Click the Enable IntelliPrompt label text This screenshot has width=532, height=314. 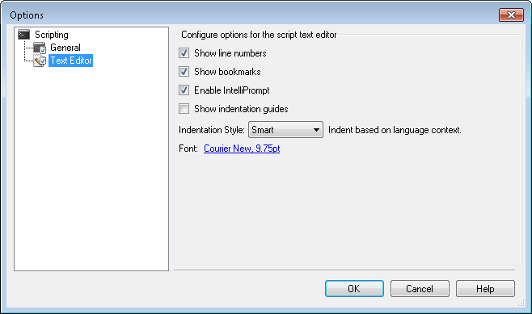tap(232, 90)
